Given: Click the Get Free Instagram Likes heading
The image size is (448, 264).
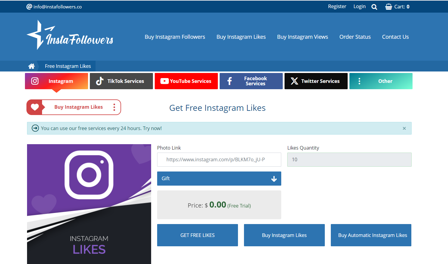Looking at the screenshot, I should pos(218,108).
